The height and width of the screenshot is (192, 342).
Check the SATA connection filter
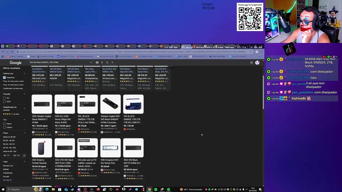pyautogui.click(x=4, y=102)
